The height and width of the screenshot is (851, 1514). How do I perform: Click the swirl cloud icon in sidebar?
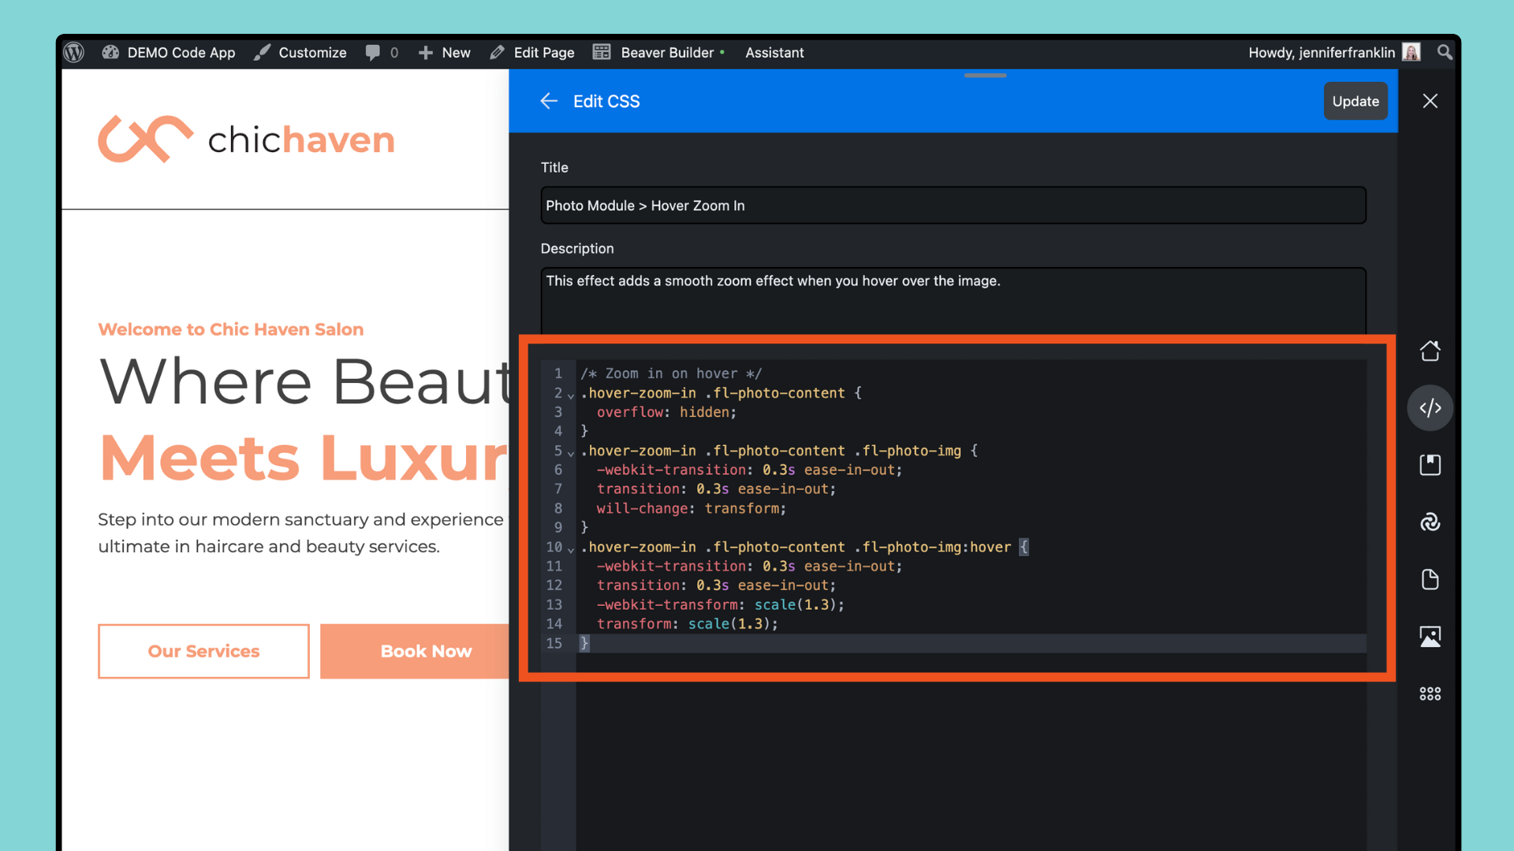pyautogui.click(x=1430, y=522)
